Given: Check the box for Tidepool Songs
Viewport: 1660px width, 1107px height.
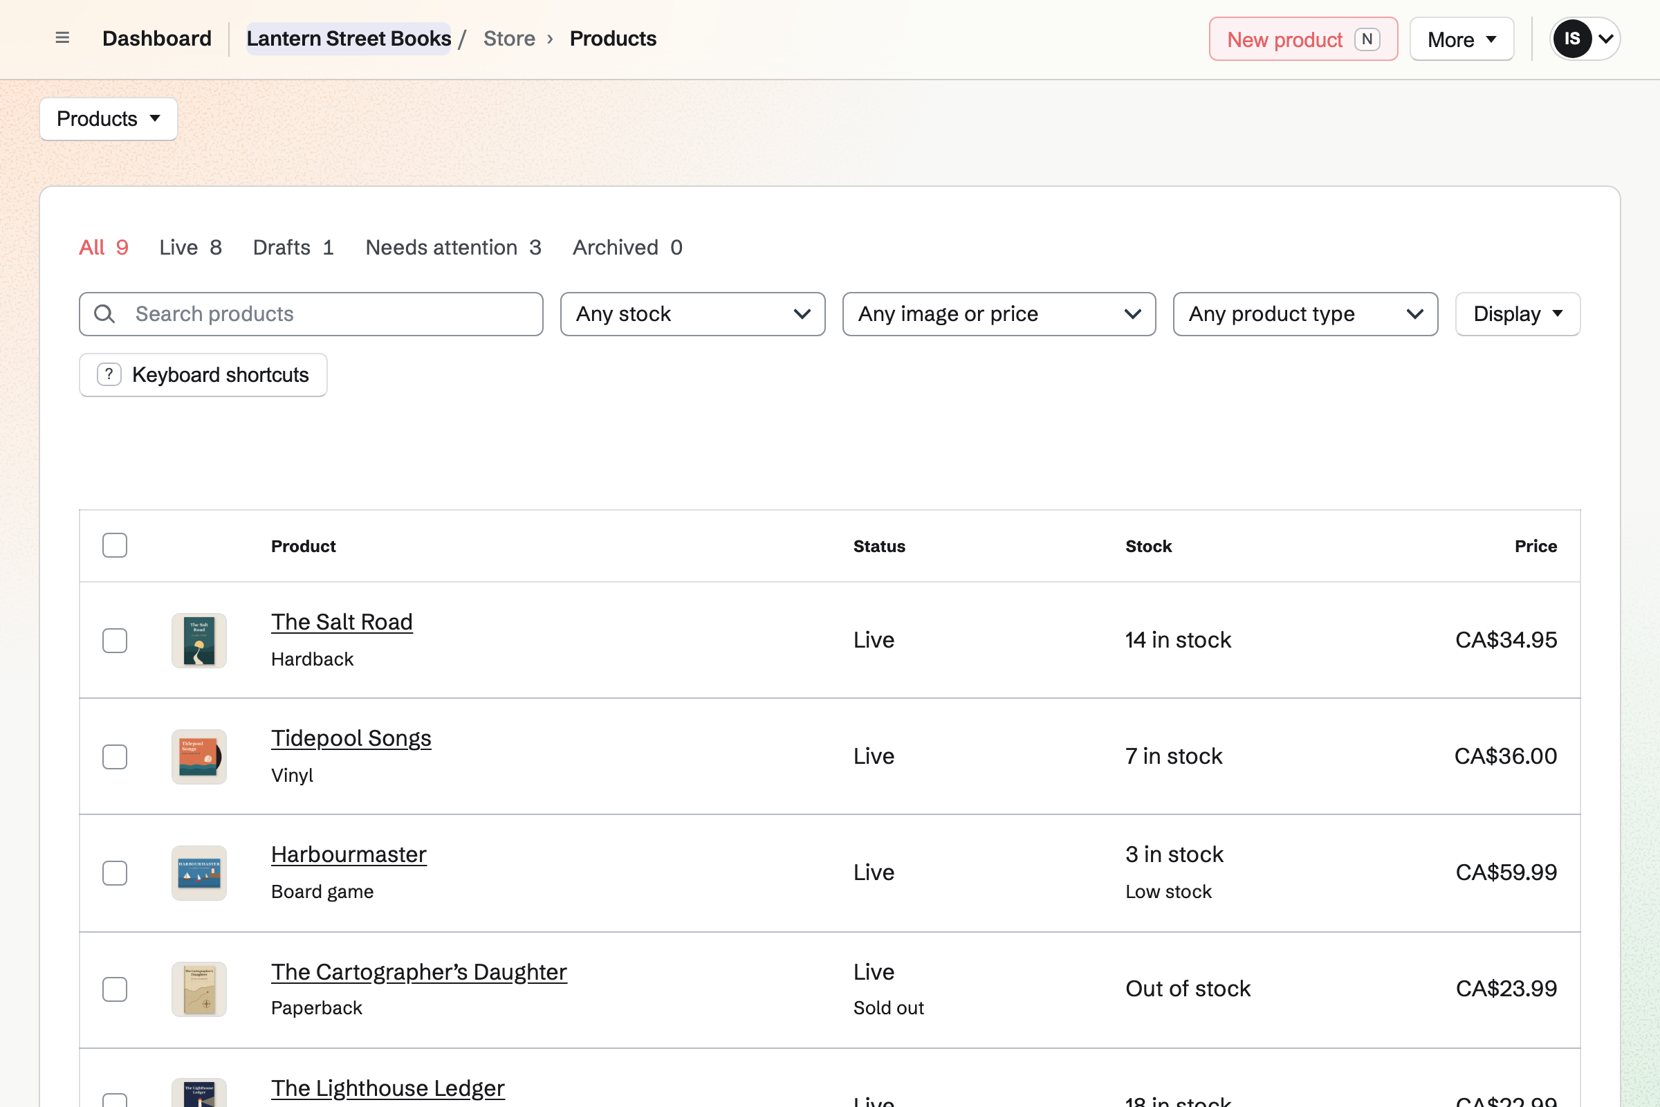Looking at the screenshot, I should 114,757.
